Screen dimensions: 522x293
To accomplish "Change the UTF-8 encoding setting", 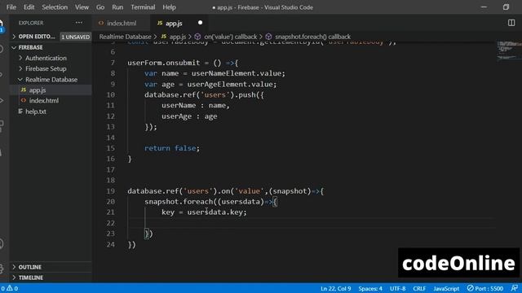I will 397,288.
